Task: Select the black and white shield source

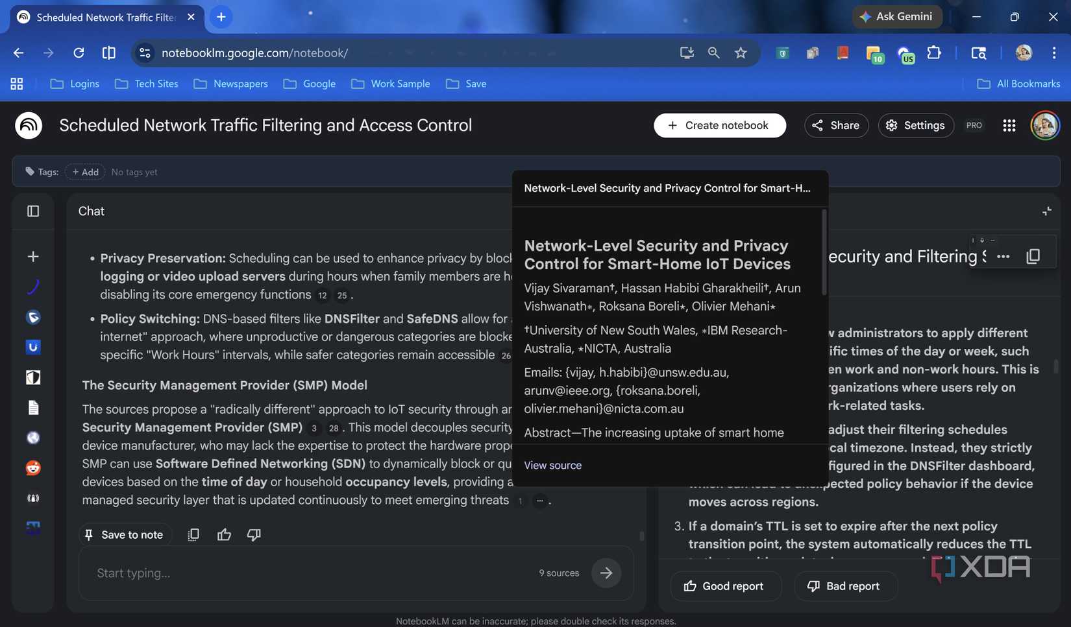Action: pos(33,377)
